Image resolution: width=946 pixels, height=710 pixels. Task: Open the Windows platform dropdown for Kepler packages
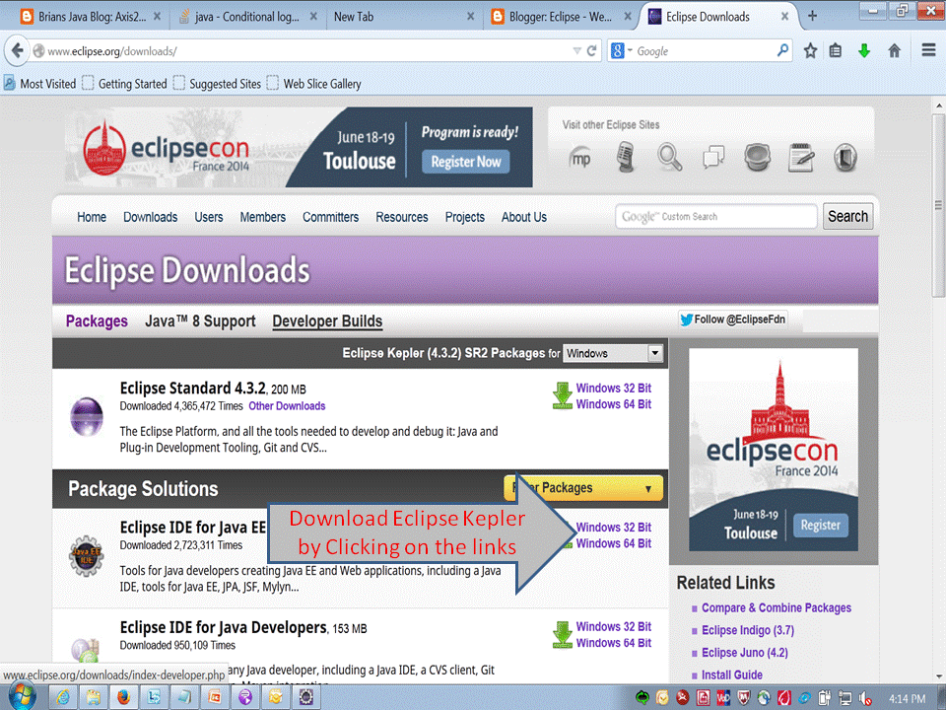(x=613, y=352)
